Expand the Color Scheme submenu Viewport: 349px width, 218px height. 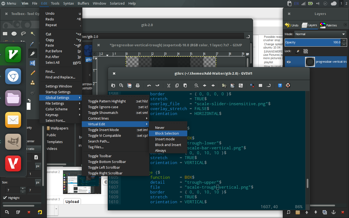(61, 109)
